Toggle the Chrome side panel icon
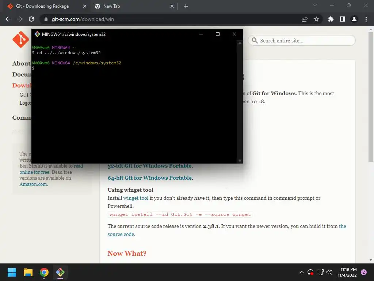Image resolution: width=374 pixels, height=281 pixels. coord(343,19)
